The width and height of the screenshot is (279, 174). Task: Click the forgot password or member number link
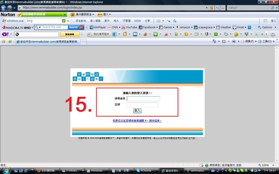pos(137,121)
